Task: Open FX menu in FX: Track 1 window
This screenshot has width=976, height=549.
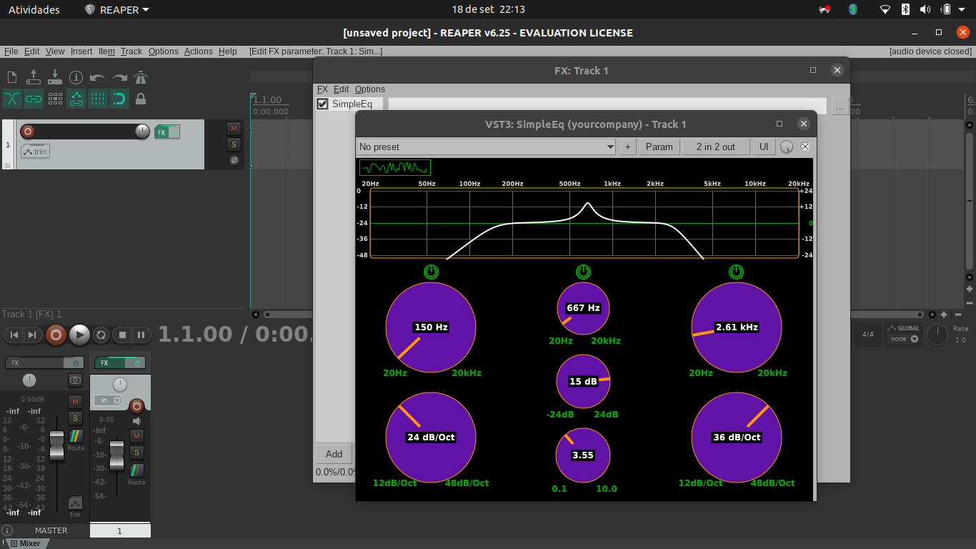Action: pyautogui.click(x=322, y=89)
